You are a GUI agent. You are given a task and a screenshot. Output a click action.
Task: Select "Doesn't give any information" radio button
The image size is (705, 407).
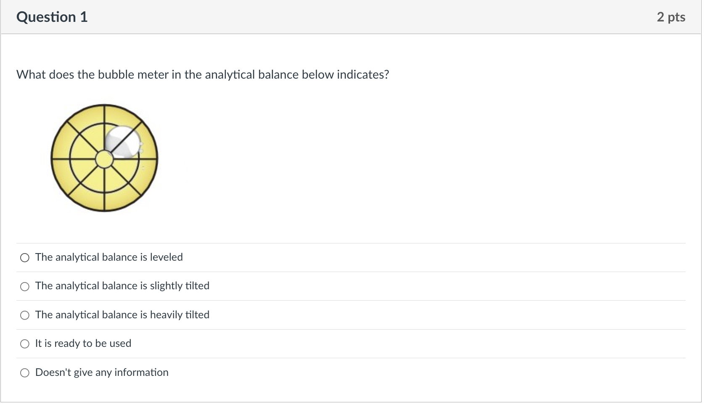(x=24, y=373)
